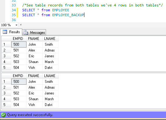Select EMPID column header in second result grid
The height and width of the screenshot is (120, 166).
(x=19, y=76)
